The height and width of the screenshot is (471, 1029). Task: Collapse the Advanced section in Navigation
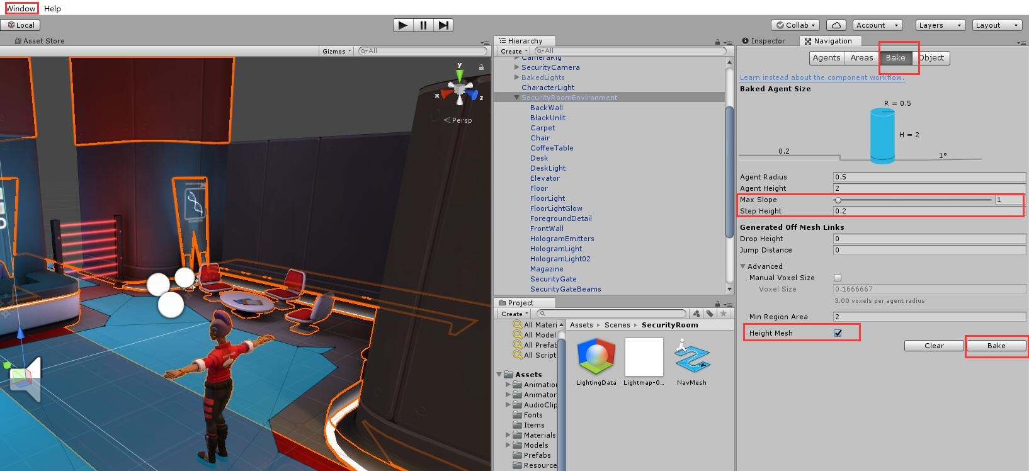(743, 266)
